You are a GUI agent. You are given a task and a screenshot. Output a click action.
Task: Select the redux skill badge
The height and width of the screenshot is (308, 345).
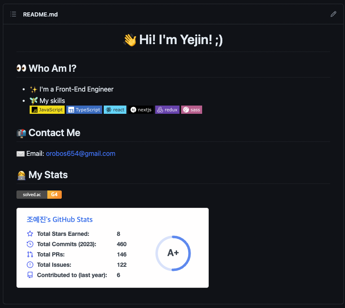[167, 110]
